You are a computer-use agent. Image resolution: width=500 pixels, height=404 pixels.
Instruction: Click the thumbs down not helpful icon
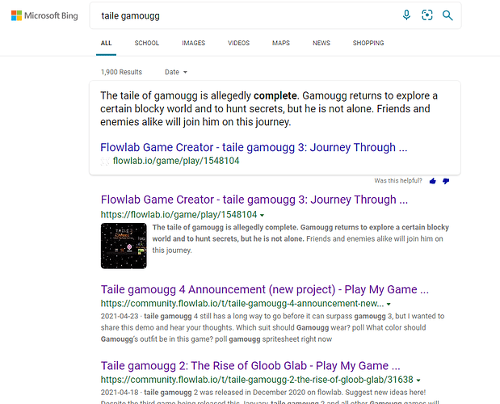point(446,181)
